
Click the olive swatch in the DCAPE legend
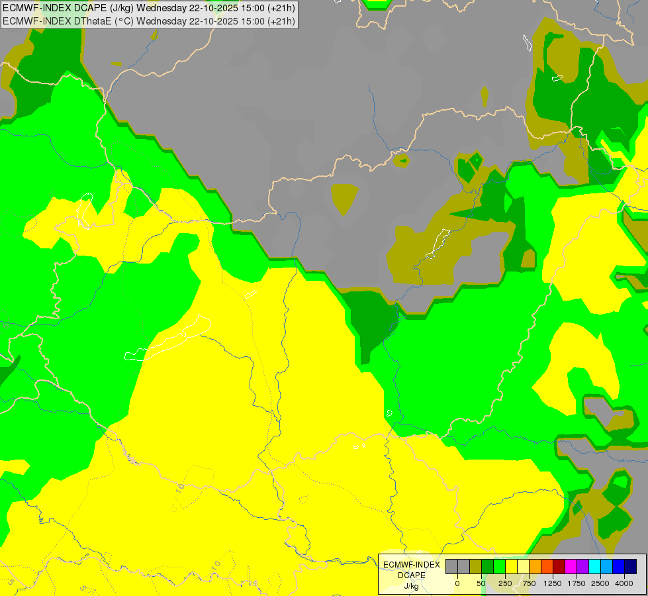tap(475, 566)
